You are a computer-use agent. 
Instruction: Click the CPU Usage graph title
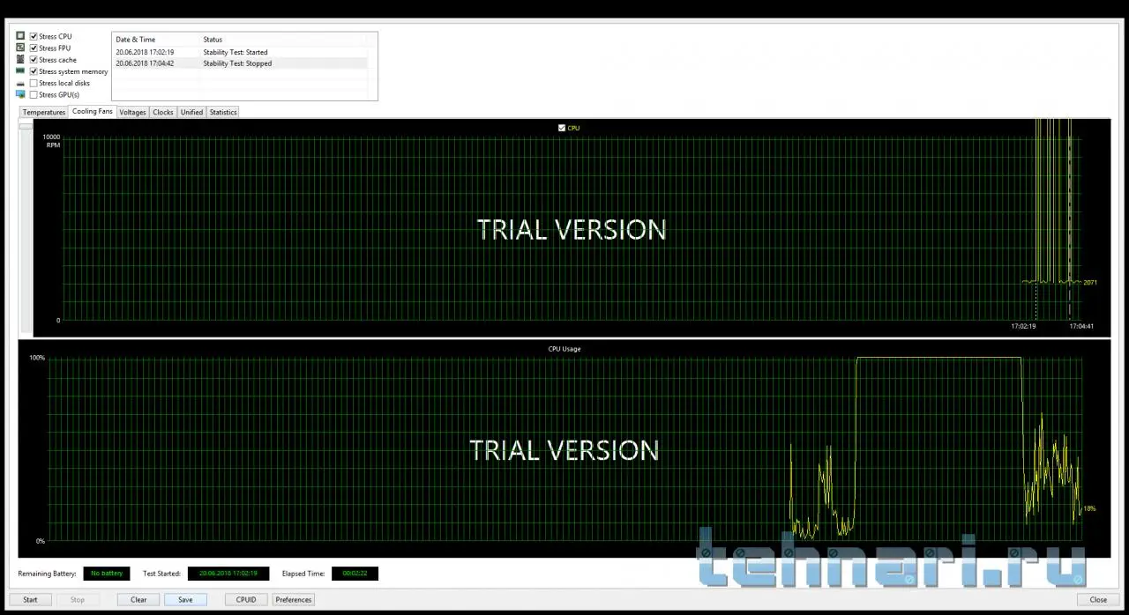pos(564,349)
